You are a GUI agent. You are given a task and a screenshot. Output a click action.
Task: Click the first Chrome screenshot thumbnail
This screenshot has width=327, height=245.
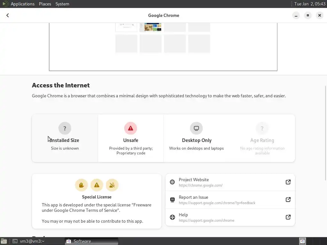coord(126,27)
